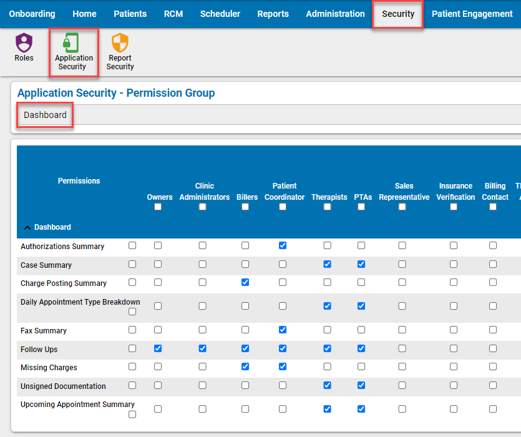Image resolution: width=521 pixels, height=437 pixels.
Task: Select the Dashboard tab
Action: [44, 115]
